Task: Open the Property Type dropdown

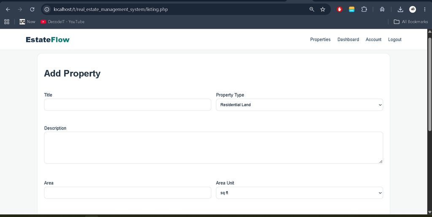Action: (x=300, y=105)
